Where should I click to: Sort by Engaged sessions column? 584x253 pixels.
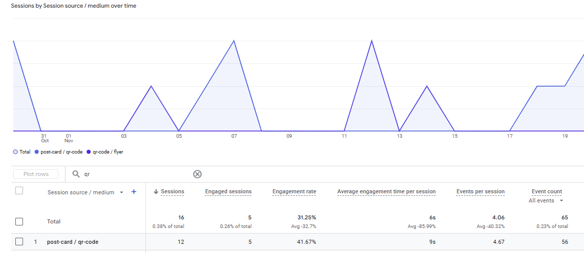point(228,192)
